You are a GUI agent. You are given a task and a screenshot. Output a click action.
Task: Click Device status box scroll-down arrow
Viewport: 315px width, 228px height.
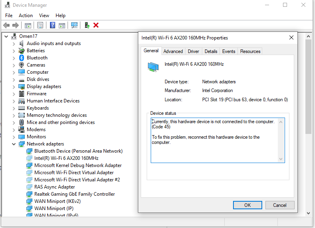[281, 159]
